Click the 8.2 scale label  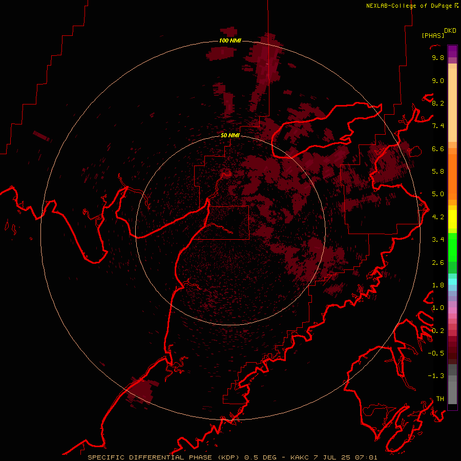[x=438, y=103]
